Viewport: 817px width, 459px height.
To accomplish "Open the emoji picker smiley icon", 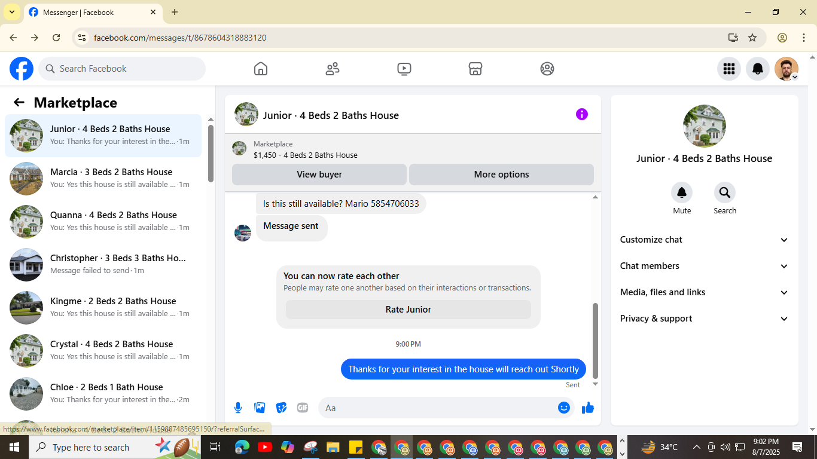I will [x=564, y=408].
